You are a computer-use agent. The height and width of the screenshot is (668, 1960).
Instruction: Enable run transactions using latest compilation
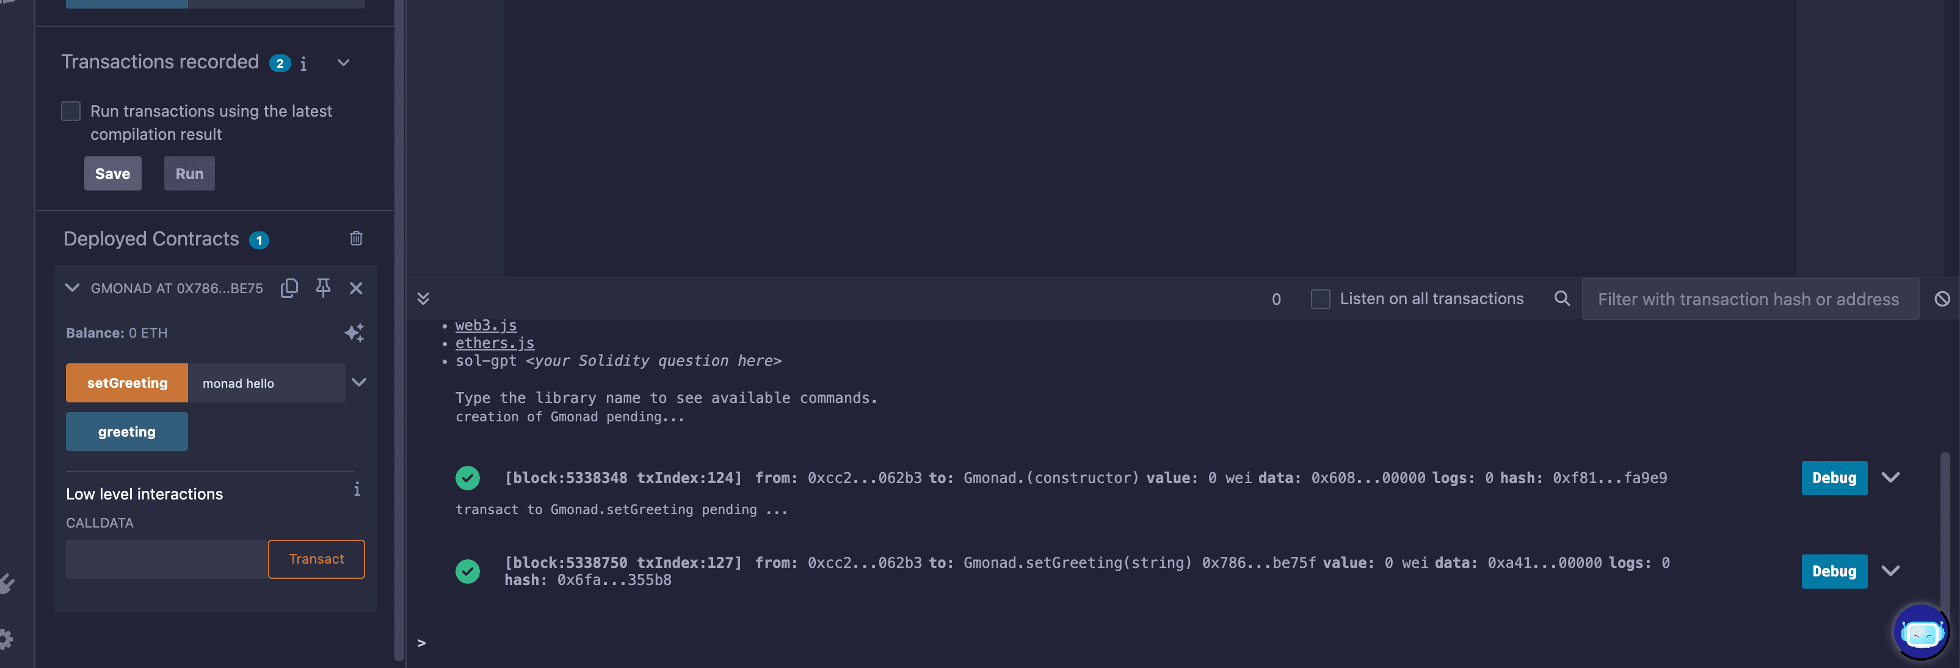[71, 111]
